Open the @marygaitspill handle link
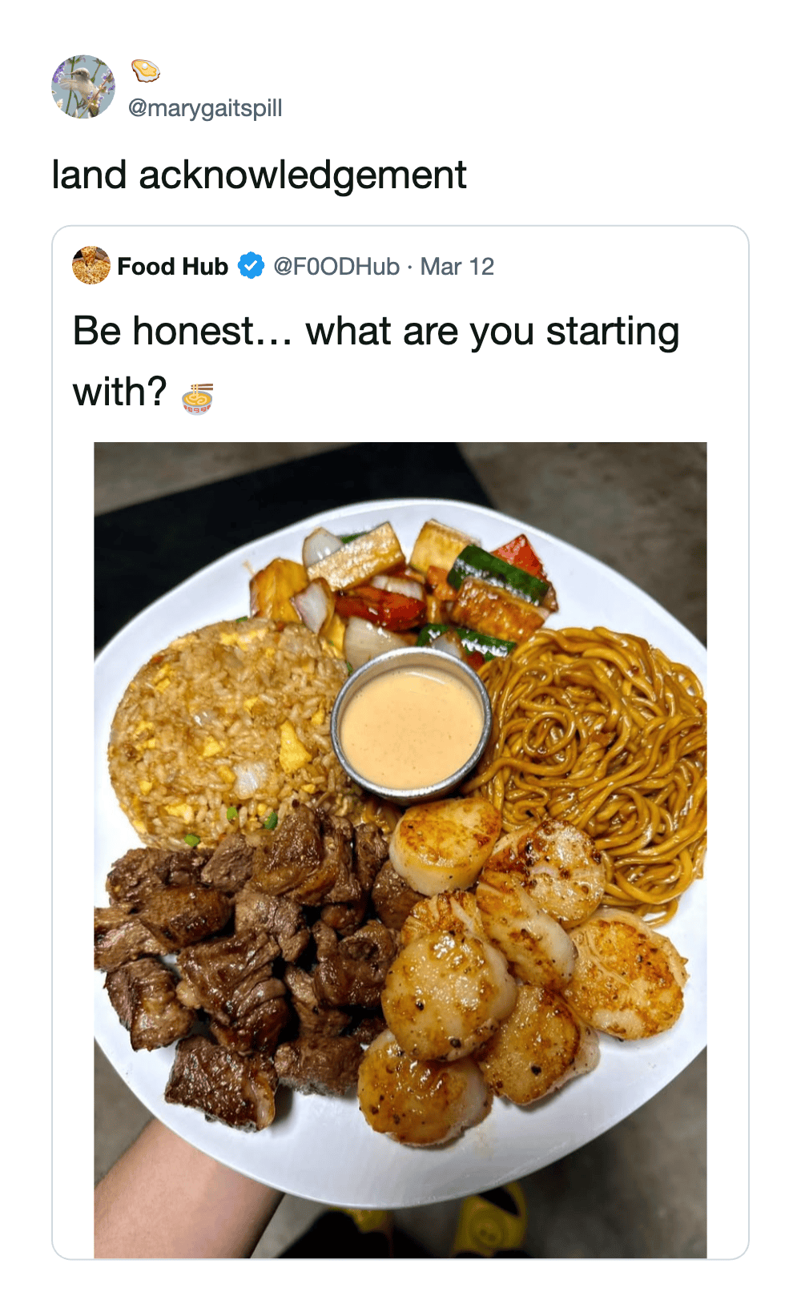 [x=205, y=108]
